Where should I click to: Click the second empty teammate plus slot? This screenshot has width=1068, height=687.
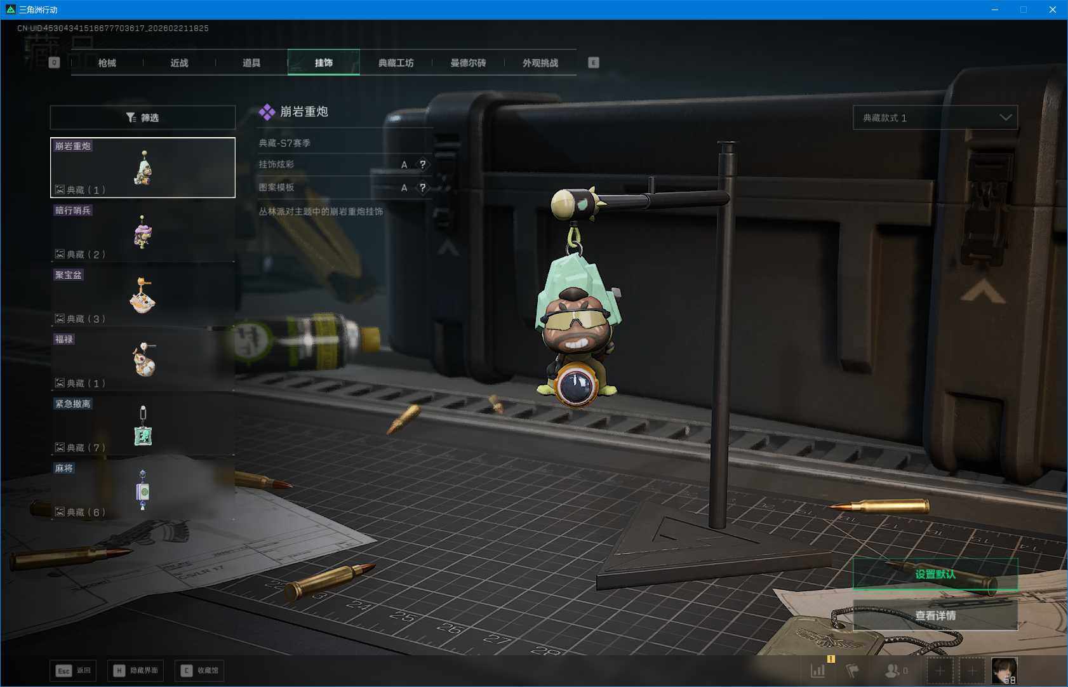972,670
